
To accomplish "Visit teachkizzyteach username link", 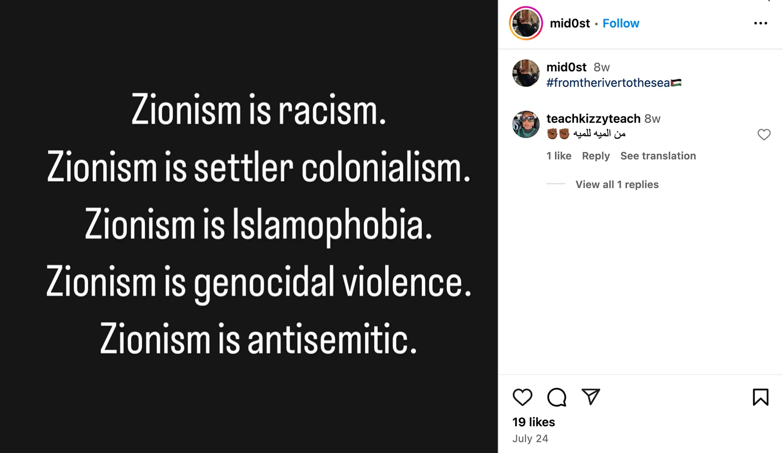I will (x=593, y=118).
